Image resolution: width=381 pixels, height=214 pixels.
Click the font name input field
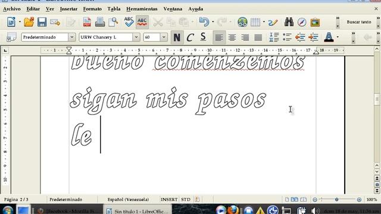pos(106,37)
